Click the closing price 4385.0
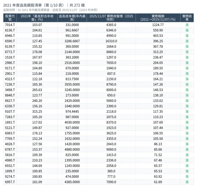This screenshot has width=197, height=188. pos(111,25)
